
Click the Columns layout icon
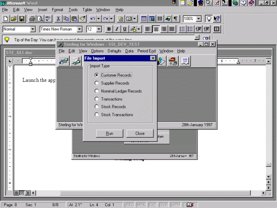tap(160, 19)
